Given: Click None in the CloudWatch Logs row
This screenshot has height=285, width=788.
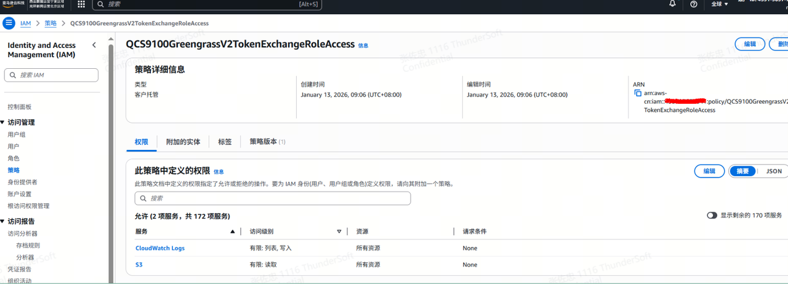Looking at the screenshot, I should [x=470, y=248].
